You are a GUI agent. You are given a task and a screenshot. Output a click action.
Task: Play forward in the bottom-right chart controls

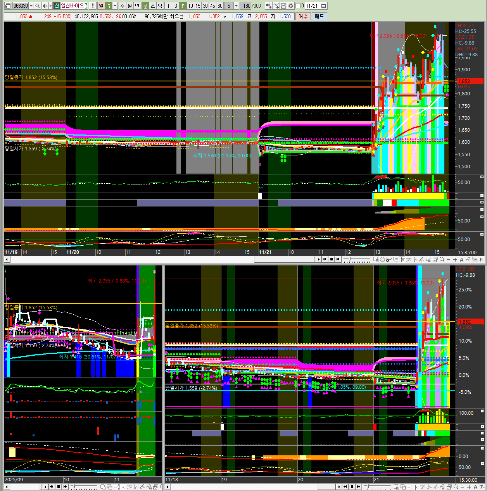pyautogui.click(x=339, y=487)
